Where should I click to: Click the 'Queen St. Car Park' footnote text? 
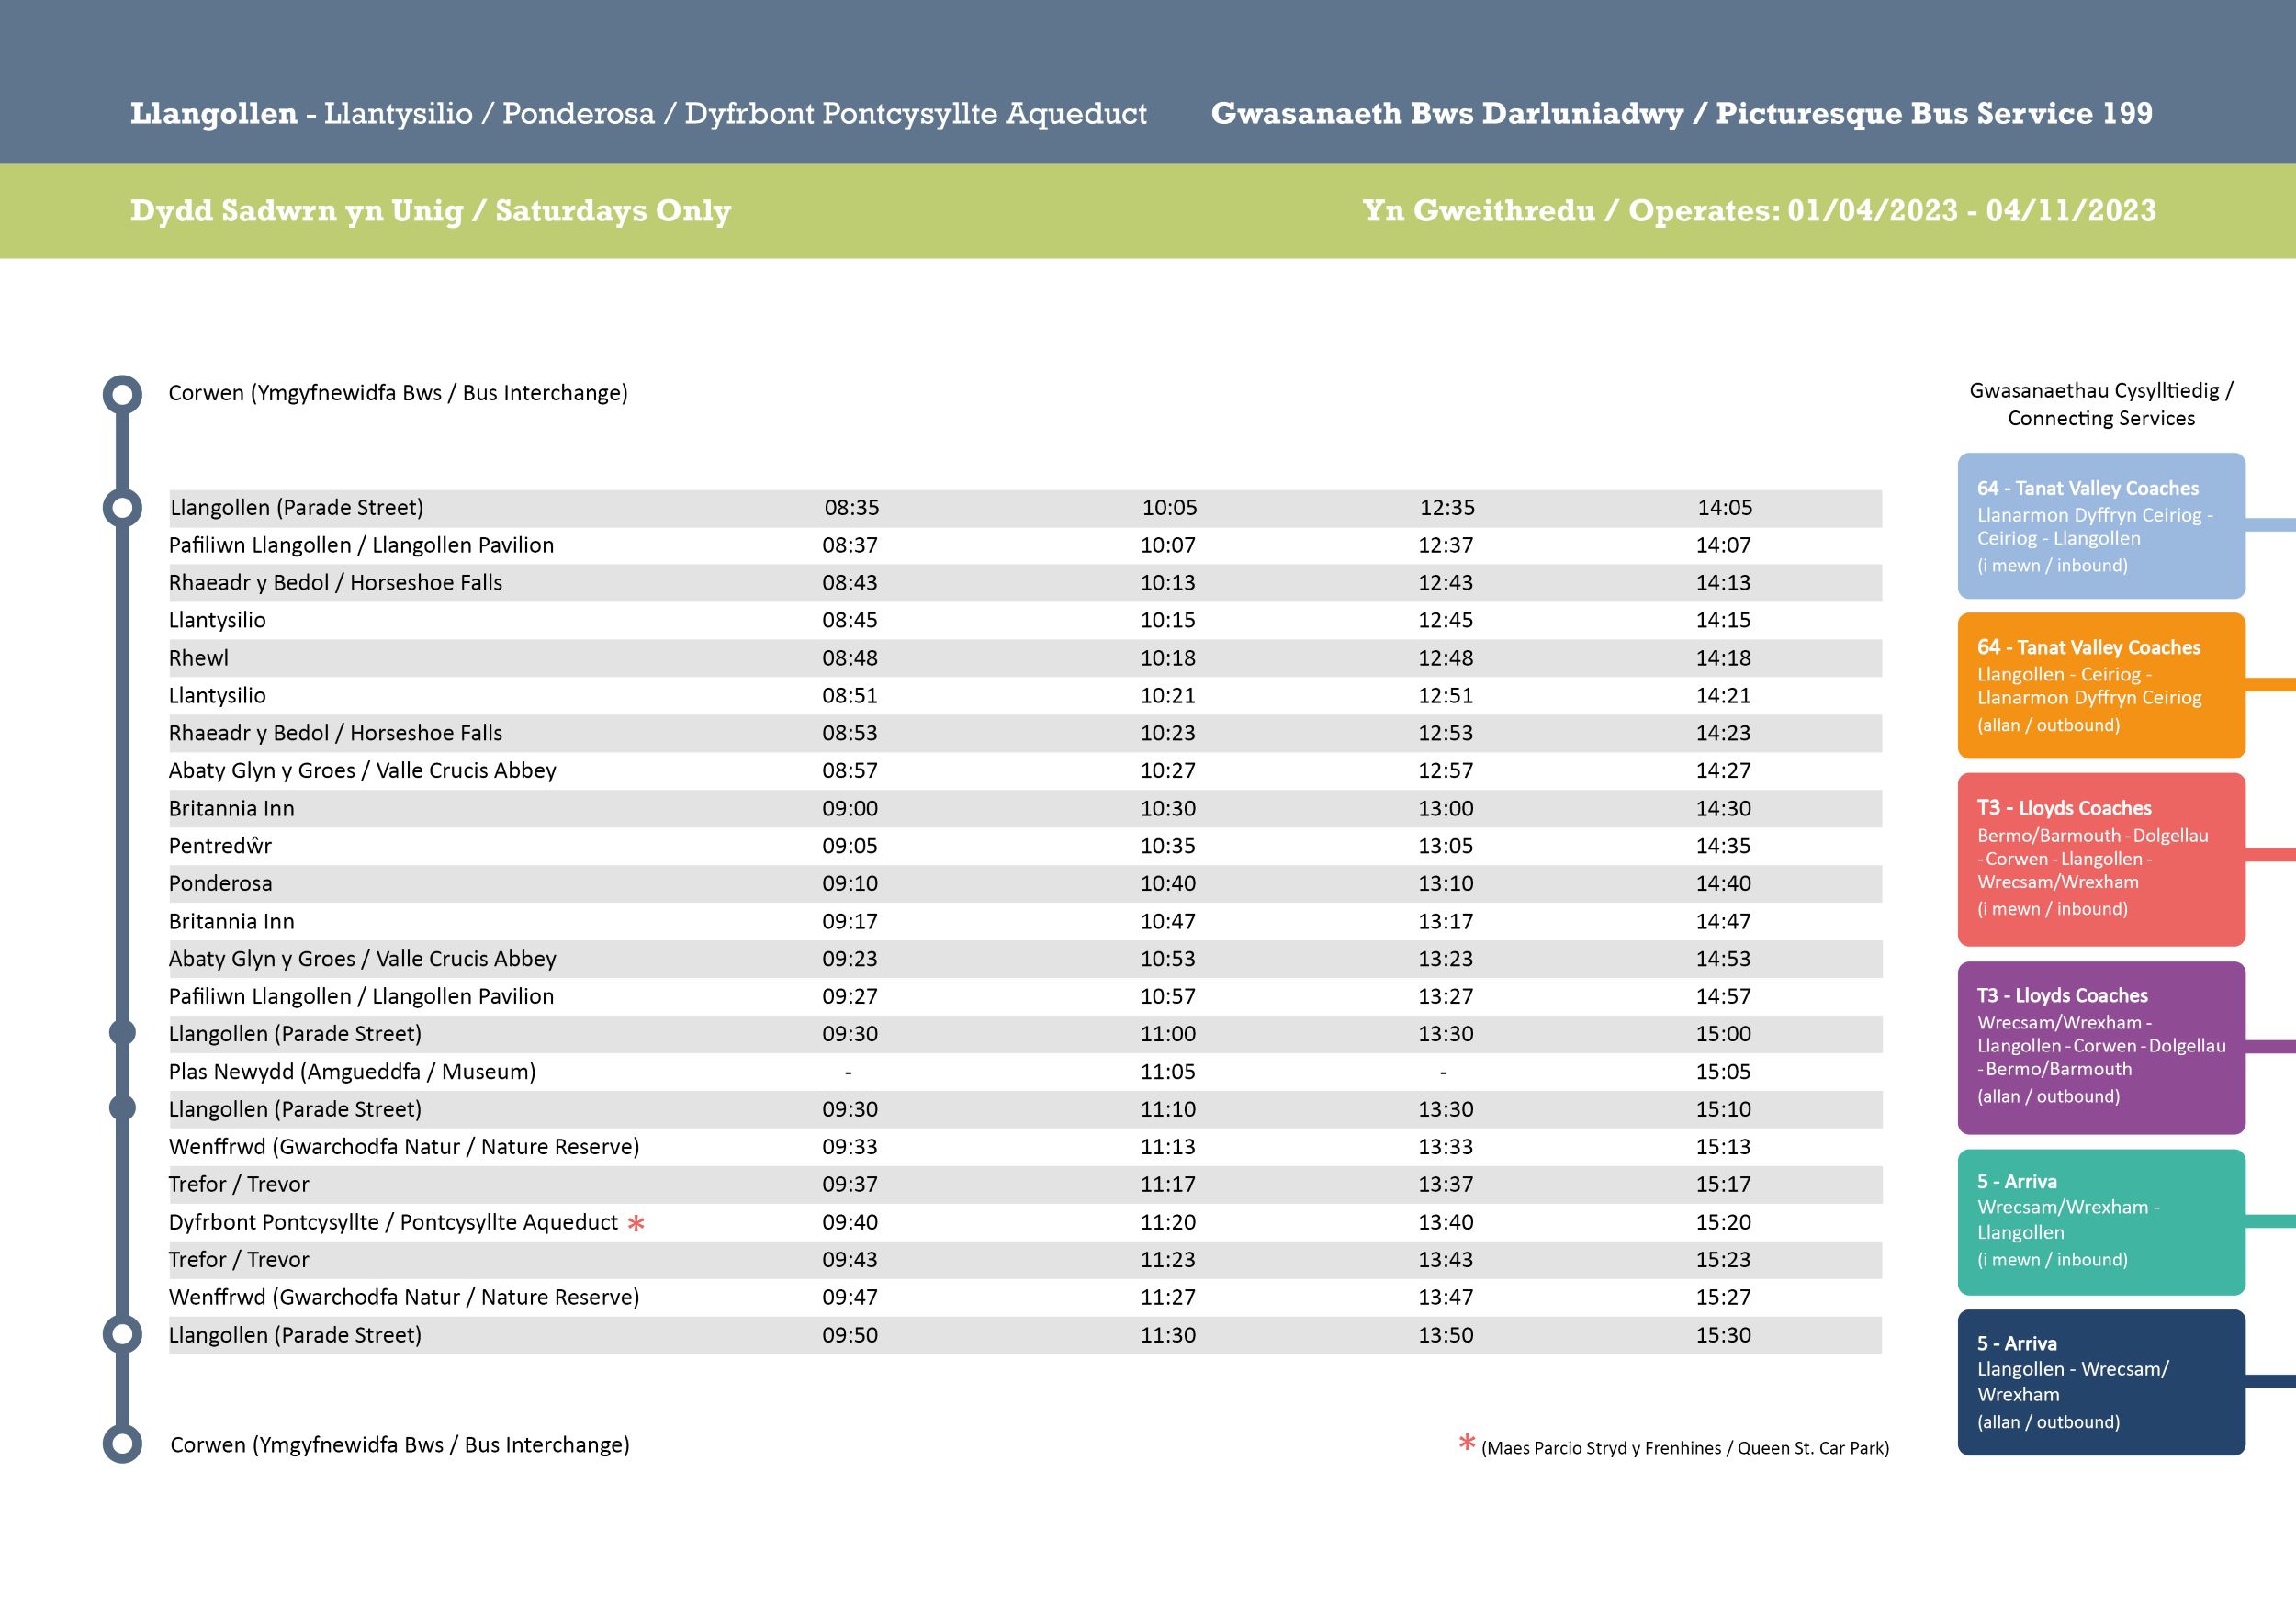(1812, 1448)
